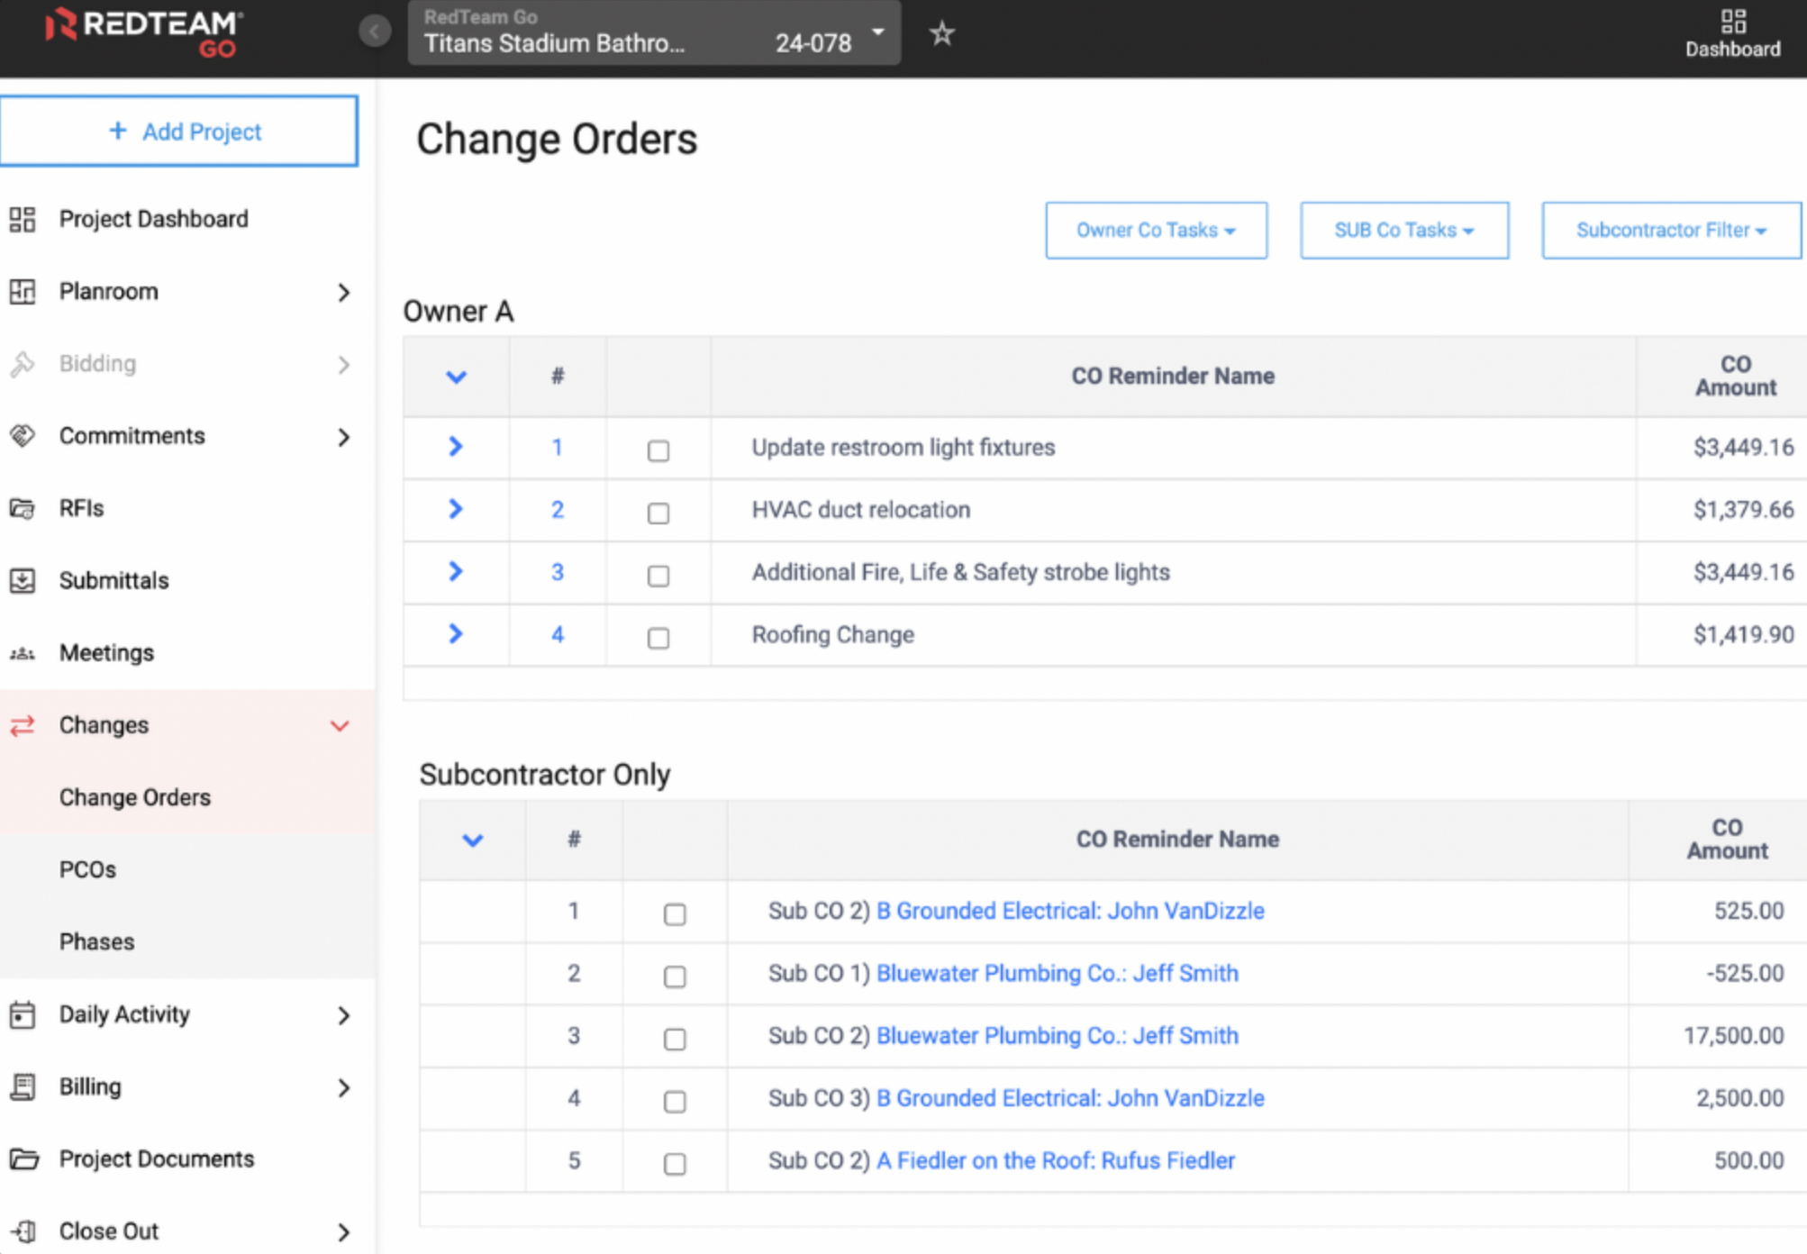Collapse all rows in Owner A table

coord(457,377)
